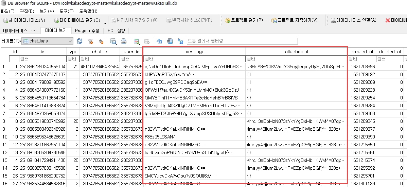Click the filter in all columns field
This screenshot has height=187, width=407.
[x=242, y=41]
